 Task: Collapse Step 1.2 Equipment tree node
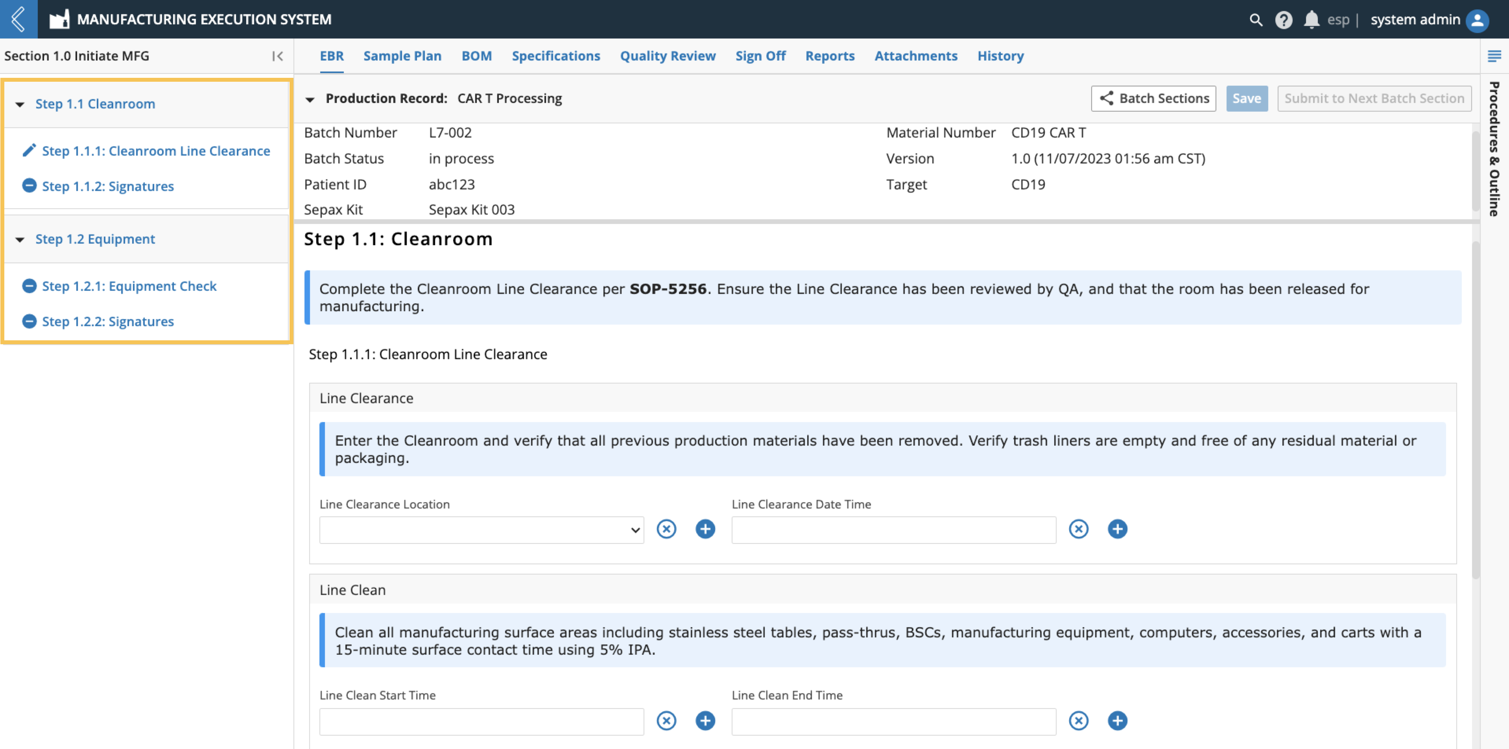point(20,240)
